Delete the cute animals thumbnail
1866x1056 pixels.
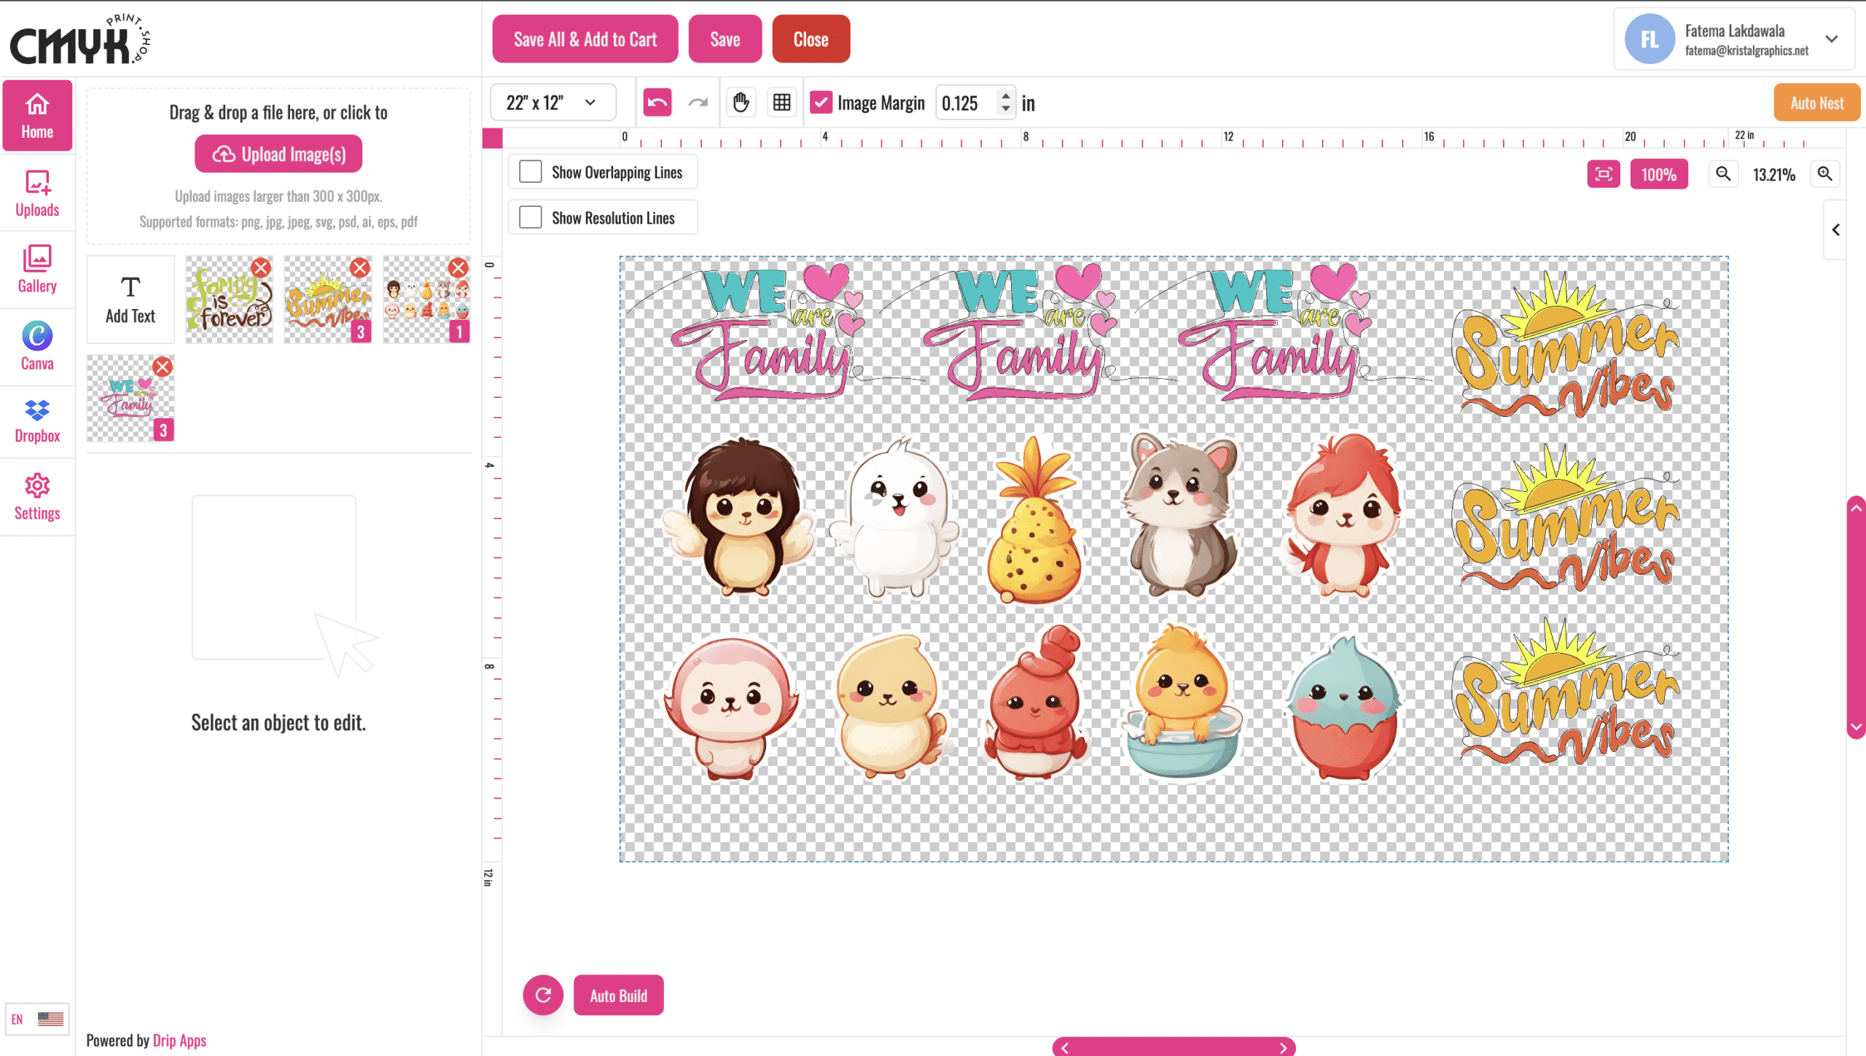[x=458, y=267]
